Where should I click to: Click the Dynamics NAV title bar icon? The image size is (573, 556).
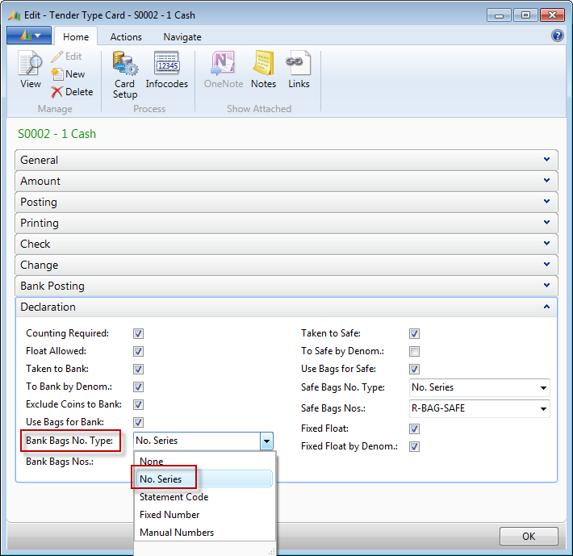[15, 15]
